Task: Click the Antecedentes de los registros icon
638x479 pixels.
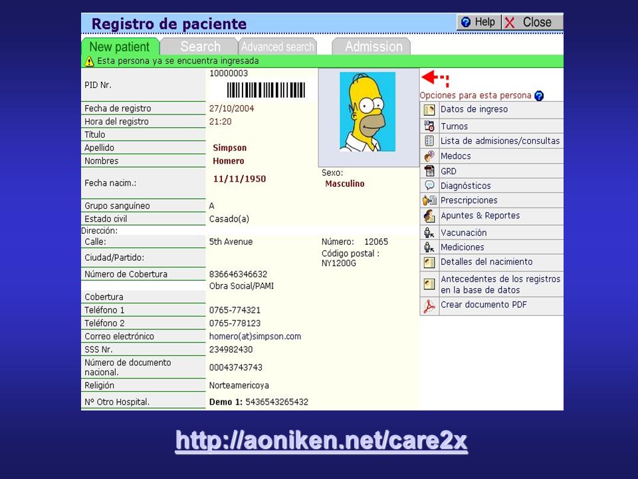Action: (x=429, y=284)
